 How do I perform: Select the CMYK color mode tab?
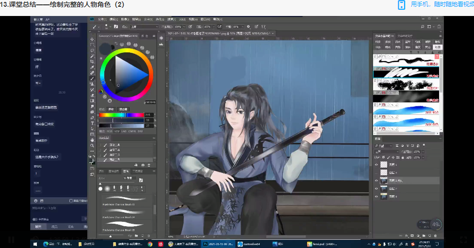pos(132,131)
